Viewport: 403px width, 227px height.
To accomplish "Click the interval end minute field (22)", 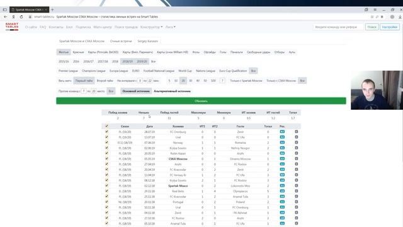I will tap(150, 81).
